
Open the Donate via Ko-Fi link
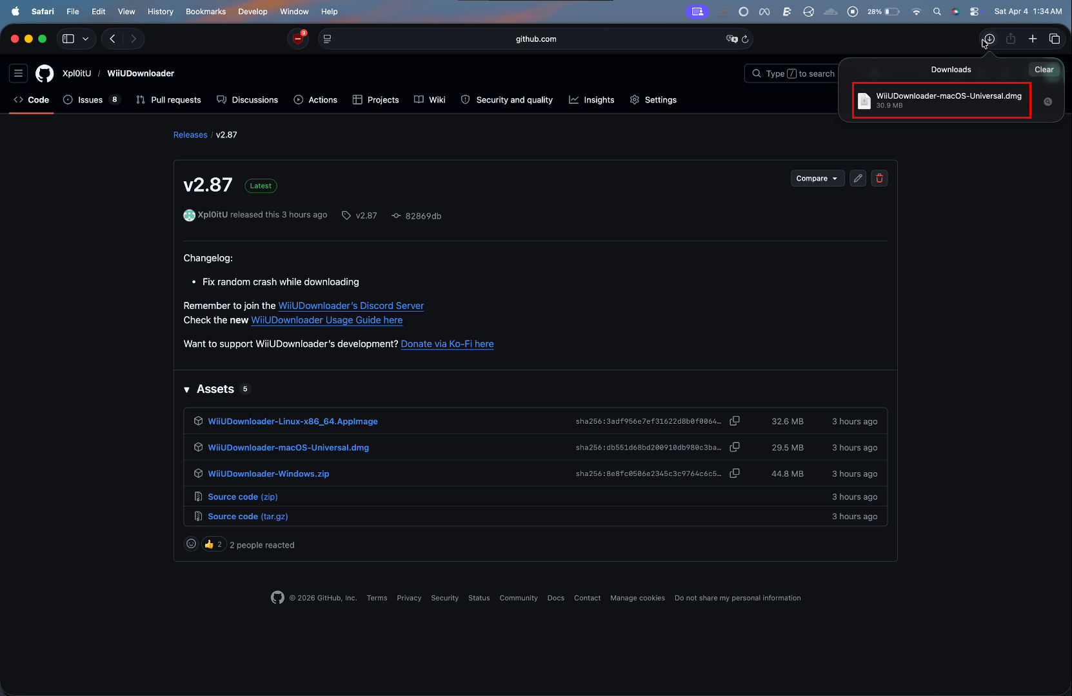[x=447, y=344]
